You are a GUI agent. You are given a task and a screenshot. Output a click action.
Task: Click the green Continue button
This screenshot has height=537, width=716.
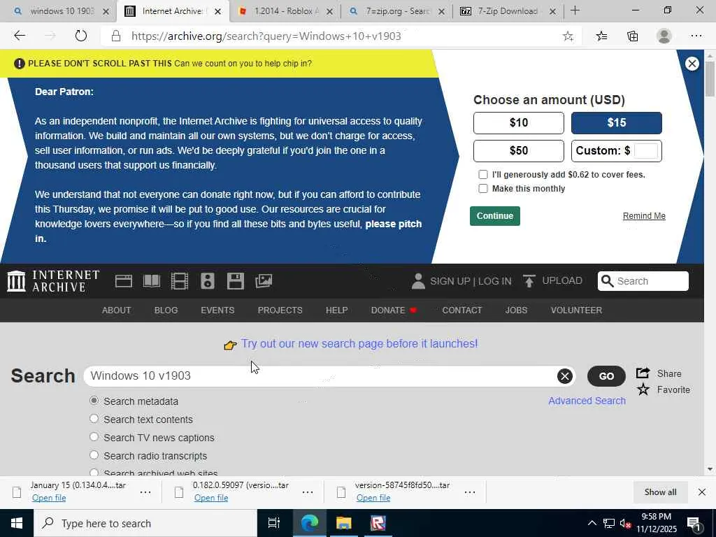[495, 216]
